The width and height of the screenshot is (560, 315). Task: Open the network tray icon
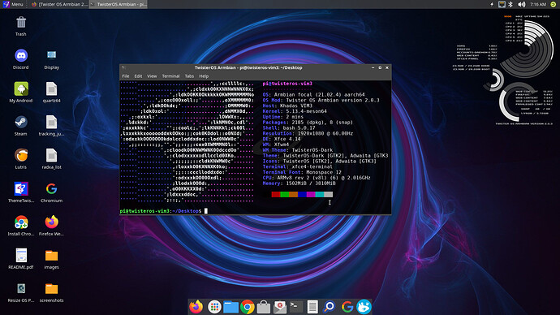coord(502,4)
